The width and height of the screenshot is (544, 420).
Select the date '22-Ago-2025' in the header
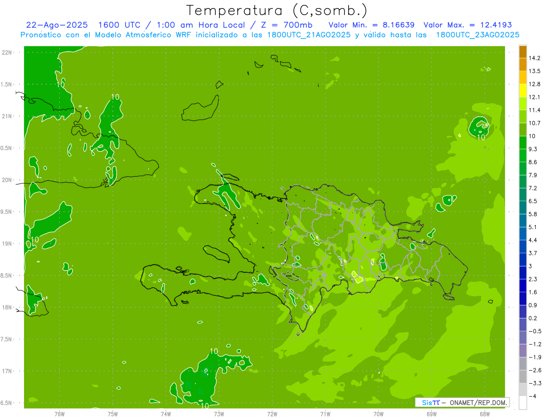click(x=56, y=25)
